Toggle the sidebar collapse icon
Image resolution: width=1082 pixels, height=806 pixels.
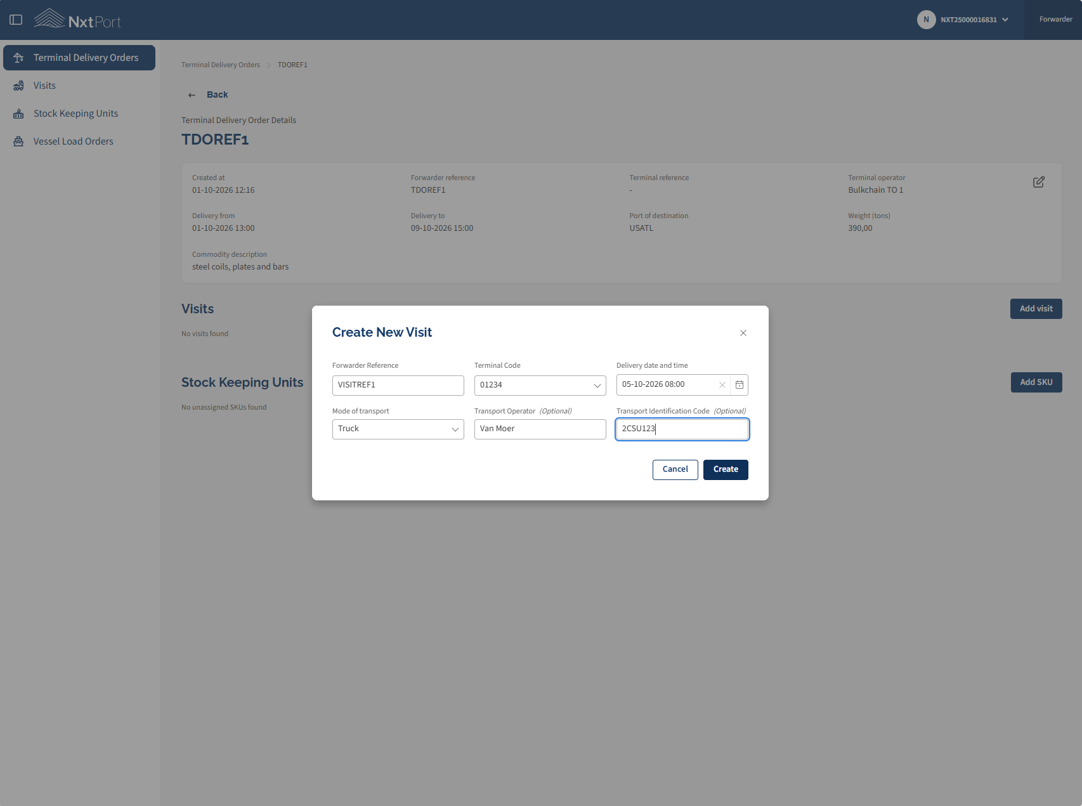16,20
